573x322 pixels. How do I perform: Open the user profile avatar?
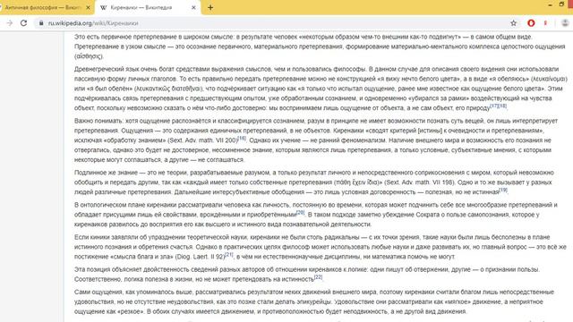(565, 23)
